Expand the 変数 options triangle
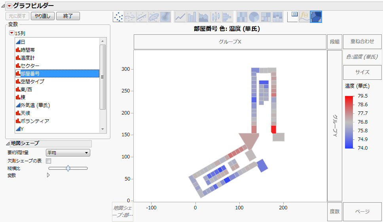 pos(48,175)
